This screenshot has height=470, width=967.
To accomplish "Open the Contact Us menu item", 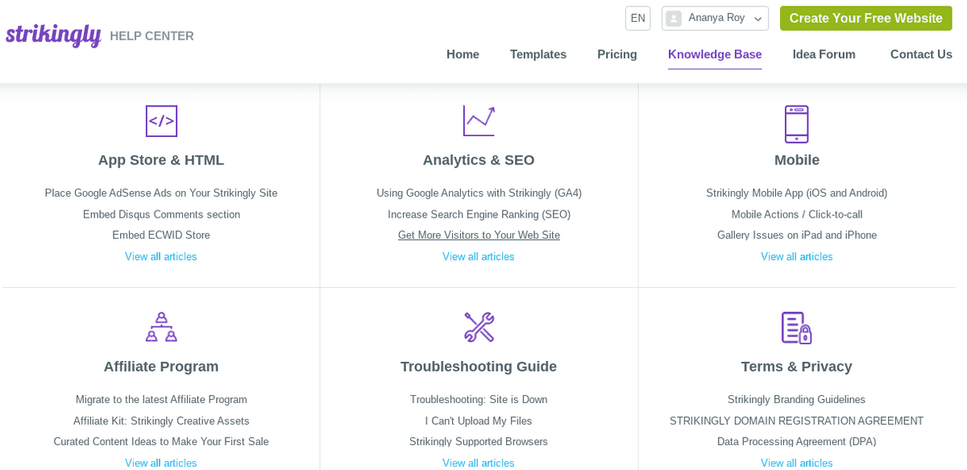I will tap(921, 55).
